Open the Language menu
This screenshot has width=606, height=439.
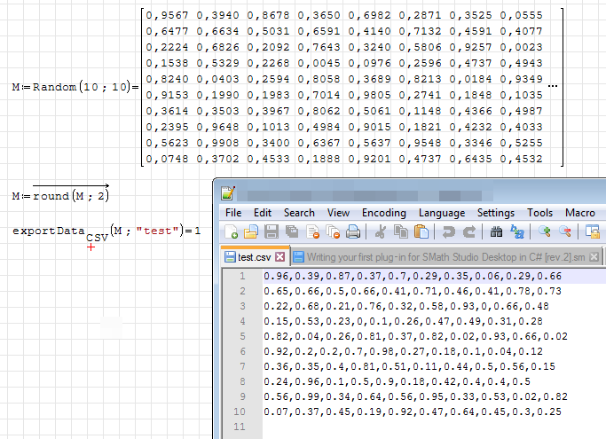pos(441,213)
